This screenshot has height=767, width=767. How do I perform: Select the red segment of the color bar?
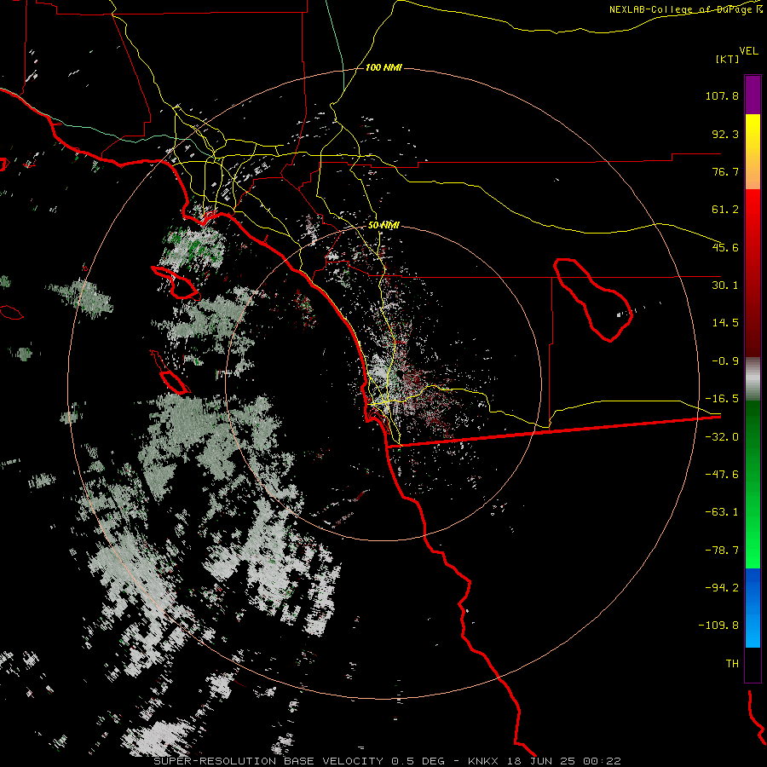click(x=753, y=273)
